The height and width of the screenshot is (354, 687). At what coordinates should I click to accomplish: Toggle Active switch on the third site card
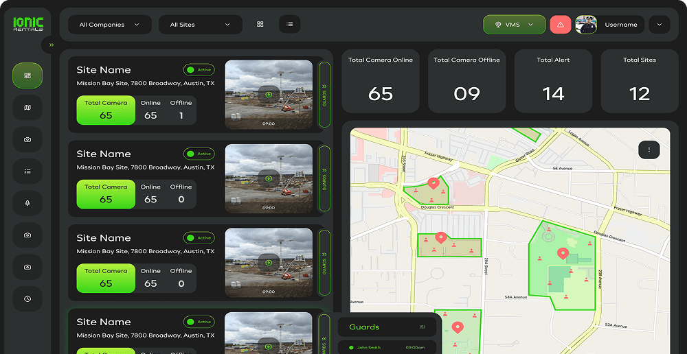(x=199, y=238)
